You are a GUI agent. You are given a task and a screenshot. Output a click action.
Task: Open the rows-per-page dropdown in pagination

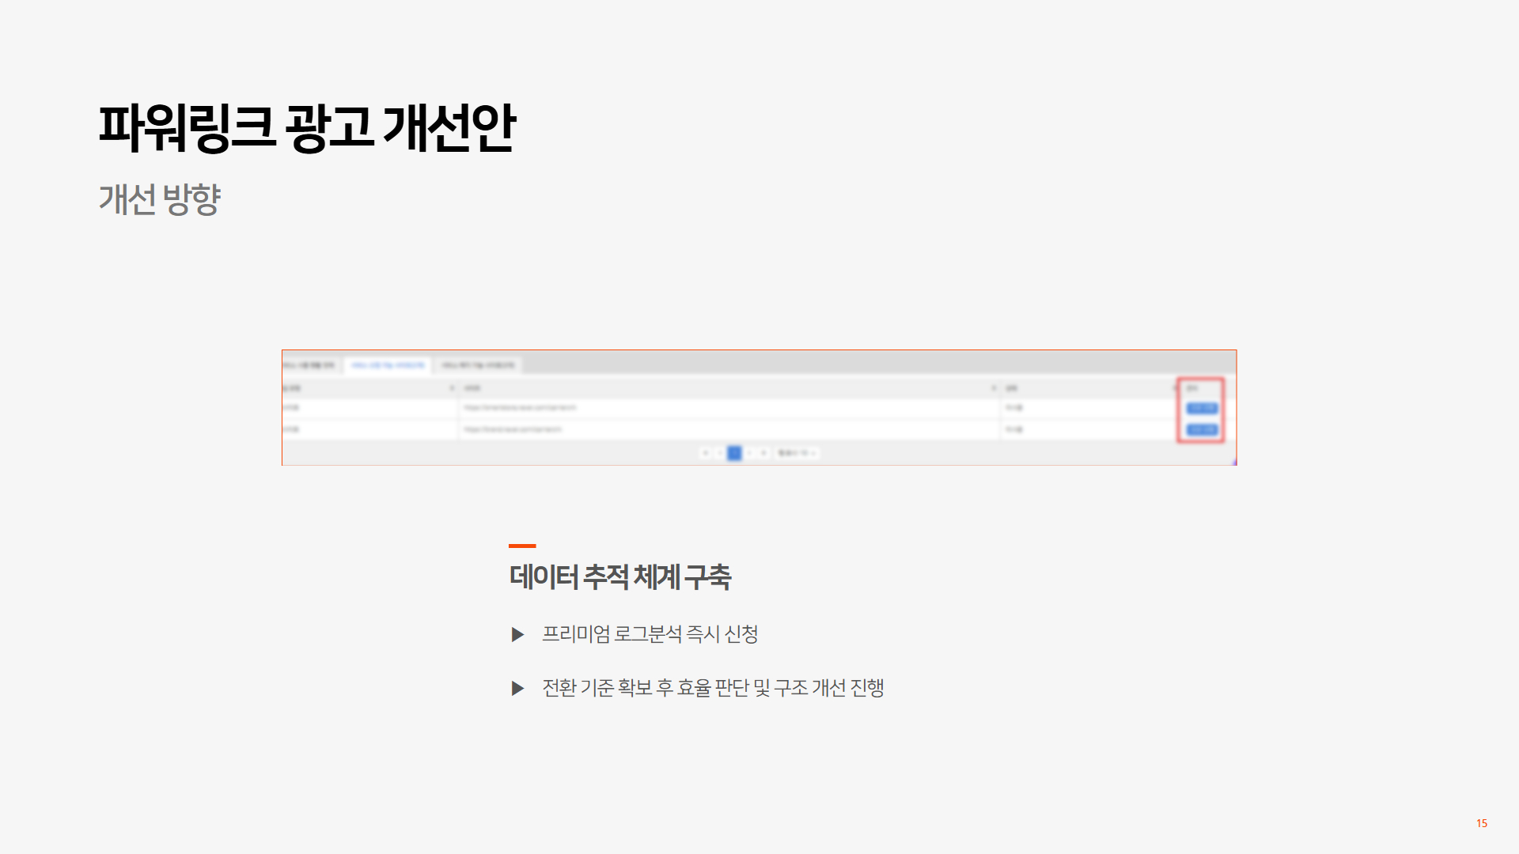point(797,453)
